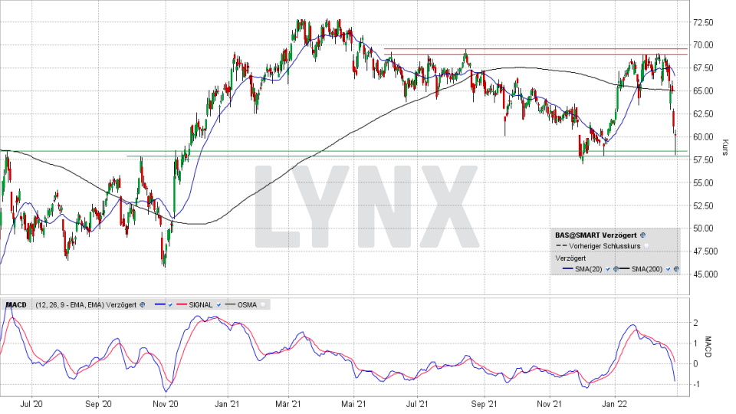The image size is (736, 414).
Task: Uncheck the SMA(200) visibility checkbox
Action: (668, 269)
